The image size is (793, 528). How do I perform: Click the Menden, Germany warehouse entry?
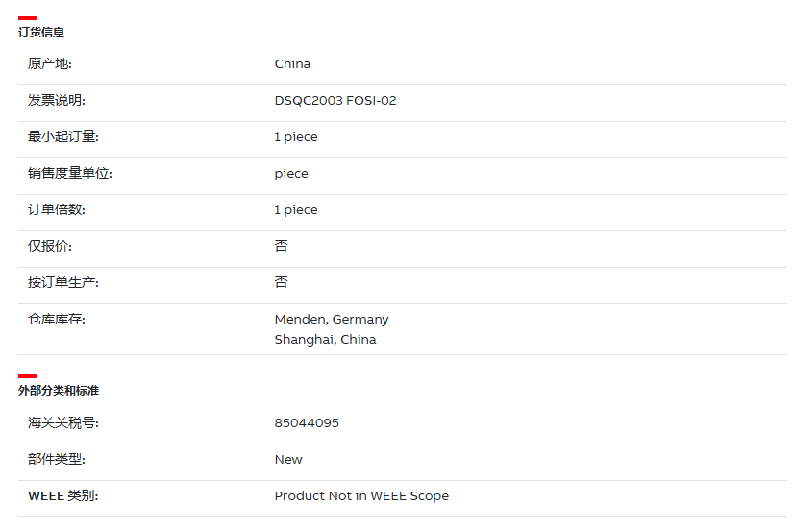tap(332, 320)
